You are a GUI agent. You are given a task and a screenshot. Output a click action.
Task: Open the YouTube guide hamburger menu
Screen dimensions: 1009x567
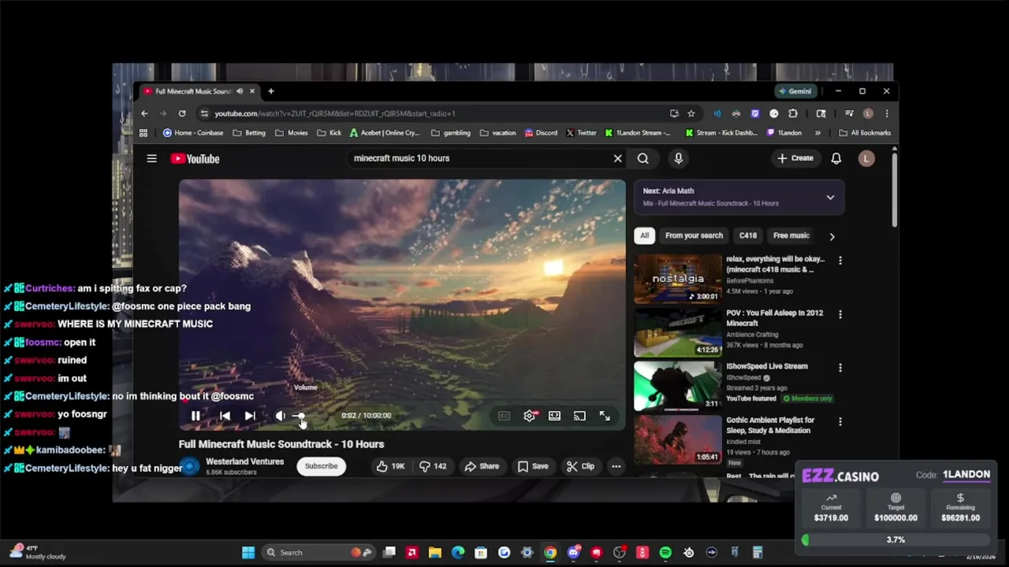151,158
